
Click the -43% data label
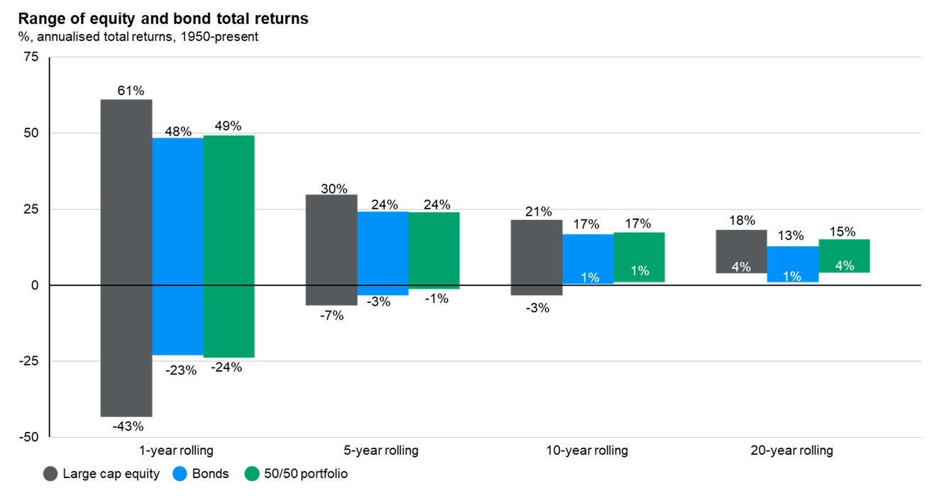point(128,427)
